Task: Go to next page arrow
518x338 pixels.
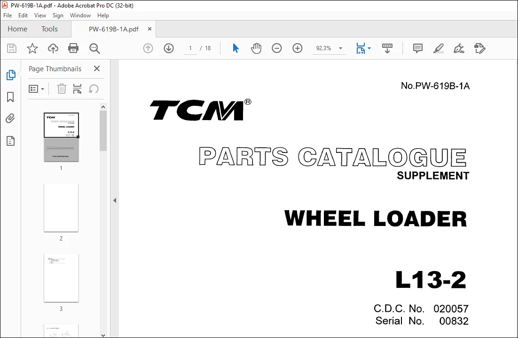Action: click(169, 48)
